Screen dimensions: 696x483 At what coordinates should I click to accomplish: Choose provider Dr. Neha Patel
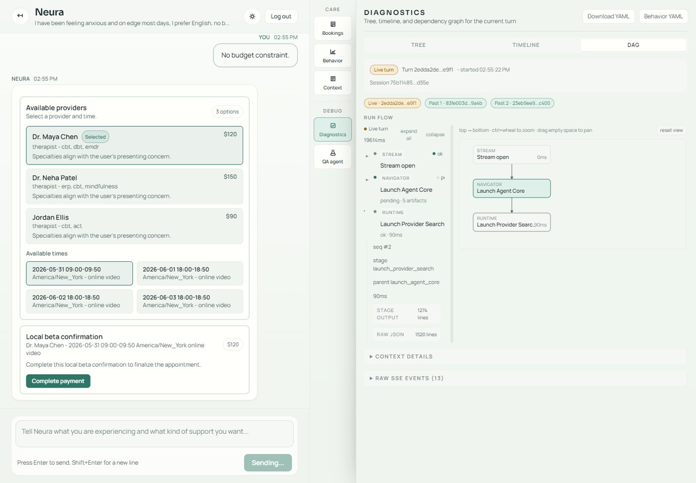(x=134, y=186)
